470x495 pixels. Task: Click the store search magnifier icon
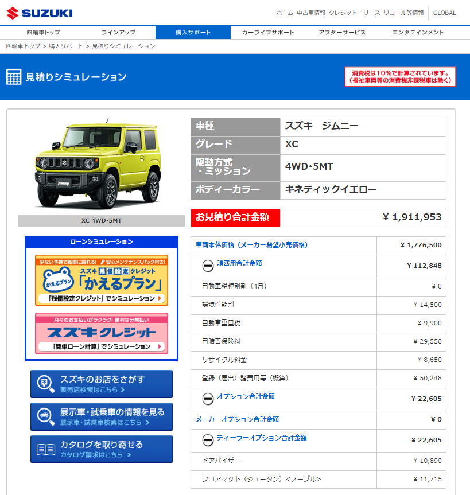point(45,384)
